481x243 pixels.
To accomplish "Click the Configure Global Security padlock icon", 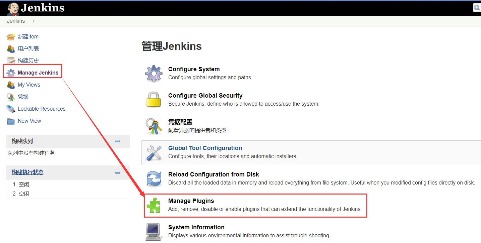I will pyautogui.click(x=154, y=100).
